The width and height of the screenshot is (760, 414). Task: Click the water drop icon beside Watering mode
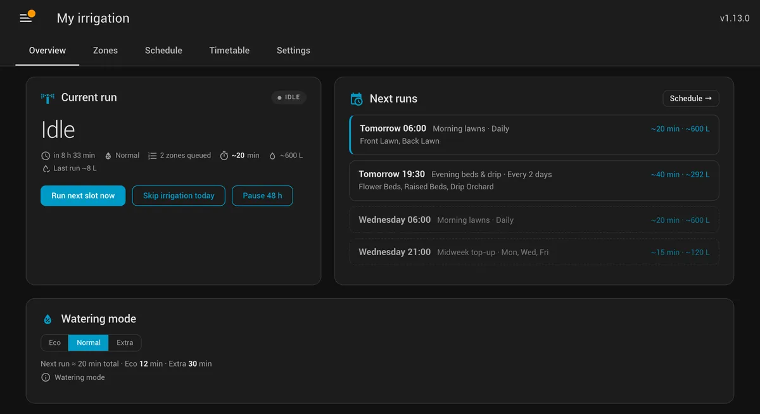point(47,319)
